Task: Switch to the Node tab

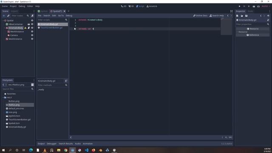Action: pos(250,11)
